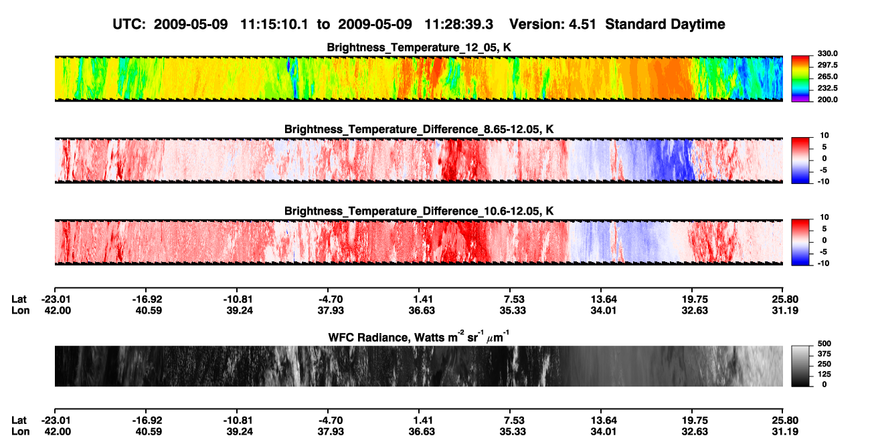Select the end time 11:28:39.3 in header
The width and height of the screenshot is (870, 446).
pos(458,24)
